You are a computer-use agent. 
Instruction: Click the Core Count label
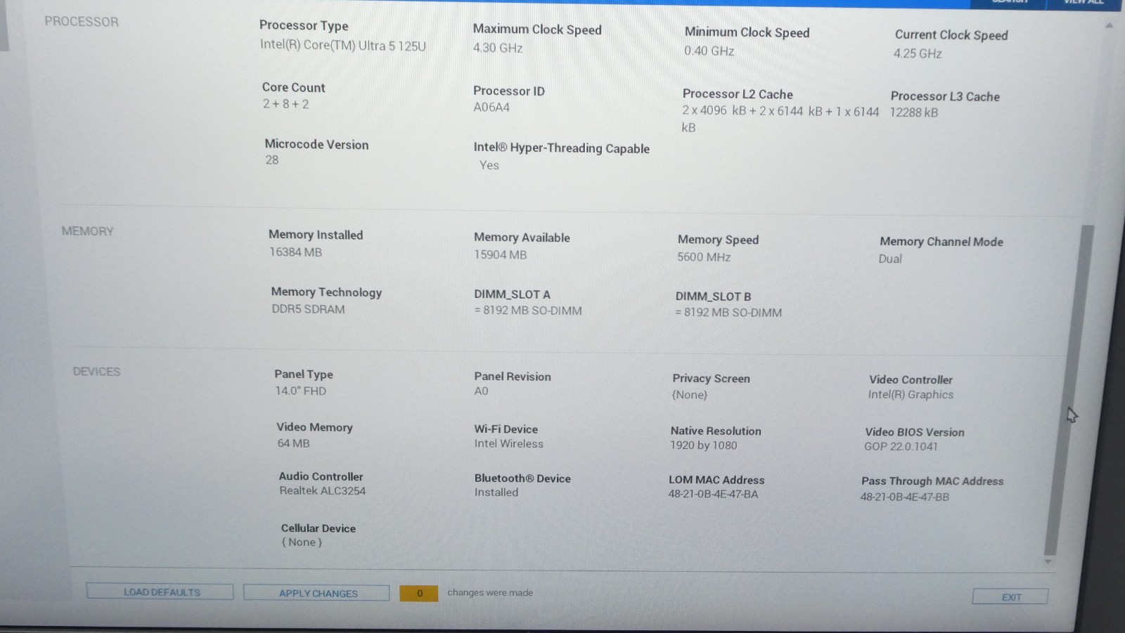(x=293, y=87)
